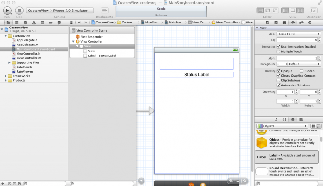Show the Symbol navigator
323x186 pixels.
[x=17, y=23]
